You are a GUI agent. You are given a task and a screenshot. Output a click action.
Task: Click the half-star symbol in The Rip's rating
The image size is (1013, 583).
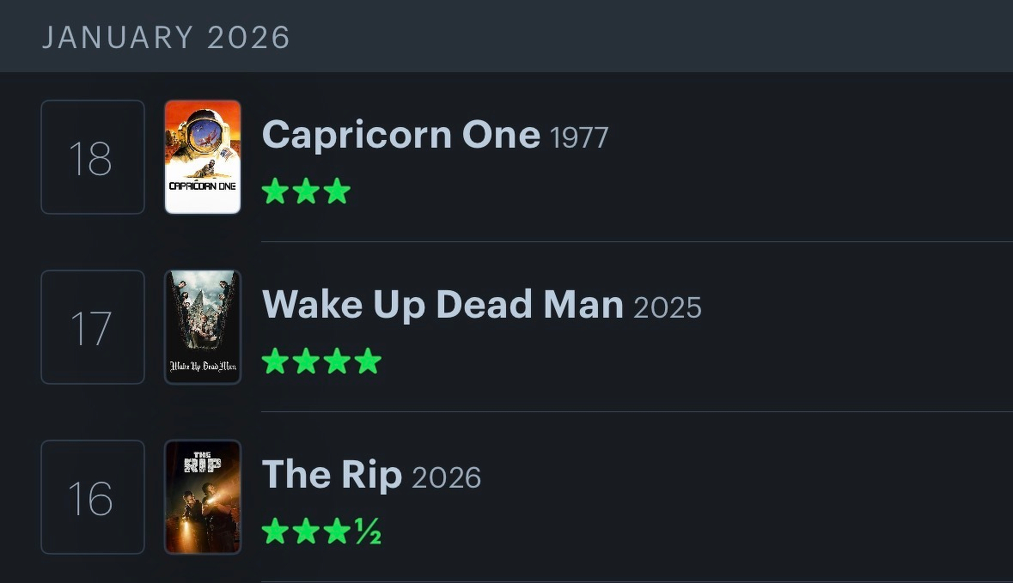(368, 531)
